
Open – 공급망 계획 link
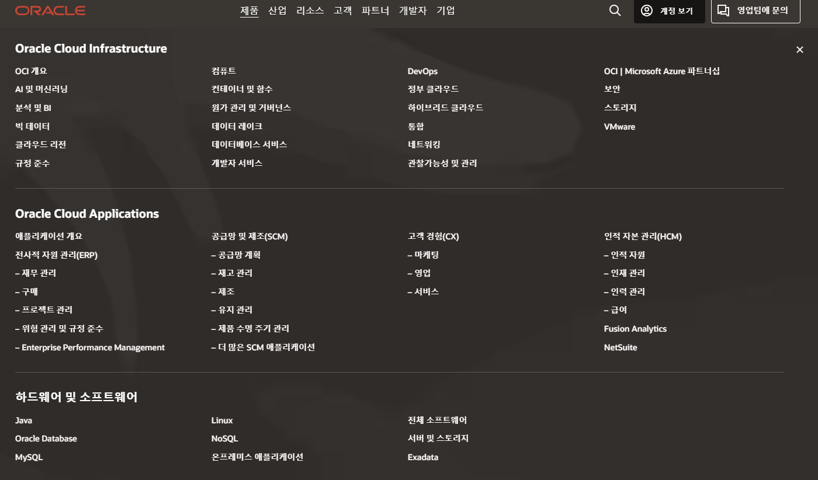click(236, 255)
